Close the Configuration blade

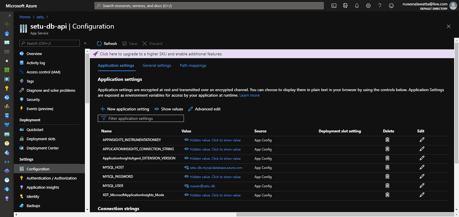coord(449,26)
